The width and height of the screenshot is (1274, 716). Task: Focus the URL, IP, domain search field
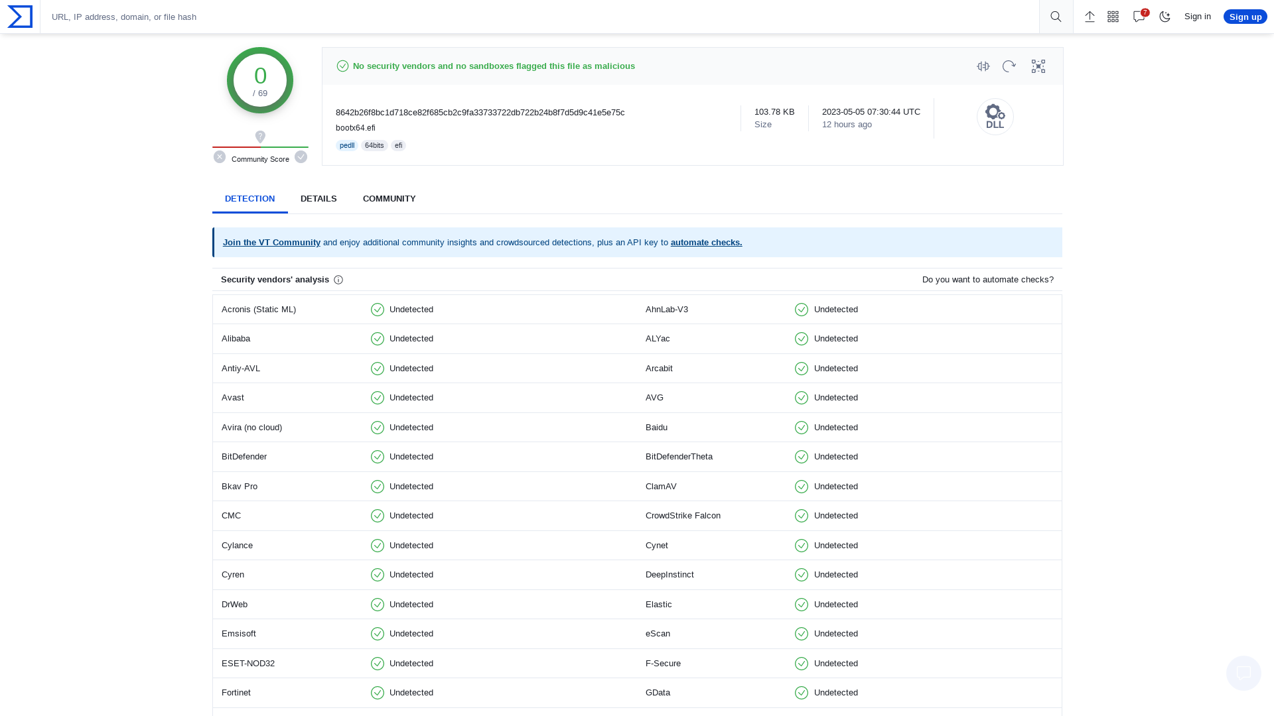[539, 17]
